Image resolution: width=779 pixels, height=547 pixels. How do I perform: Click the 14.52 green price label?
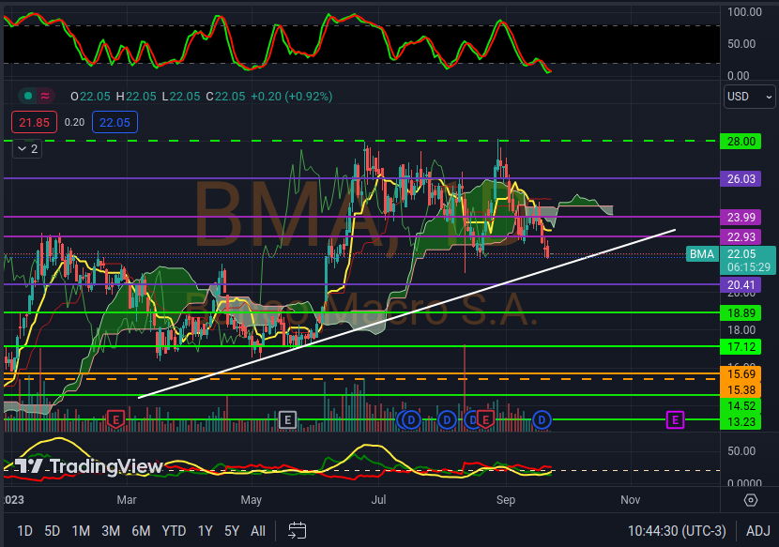(x=741, y=406)
